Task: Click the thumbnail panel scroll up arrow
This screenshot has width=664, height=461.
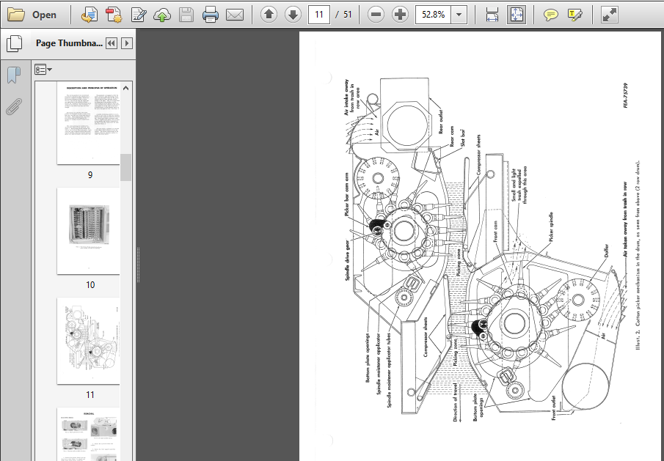Action: (125, 88)
